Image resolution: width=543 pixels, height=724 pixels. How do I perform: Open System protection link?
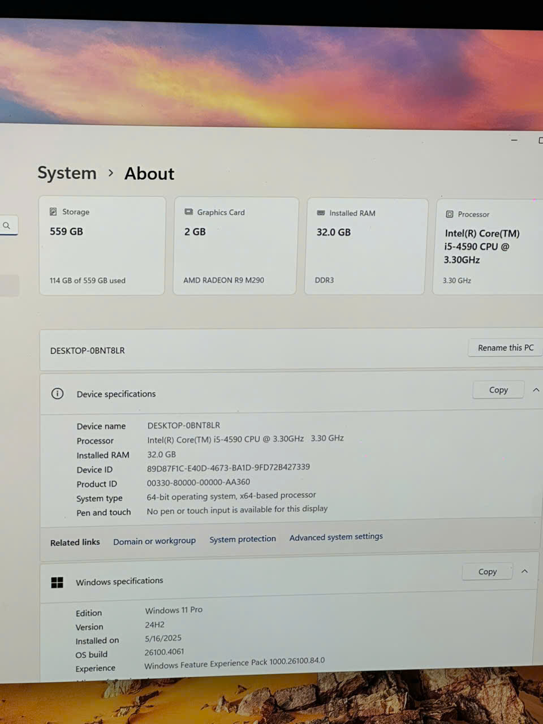[x=243, y=539]
